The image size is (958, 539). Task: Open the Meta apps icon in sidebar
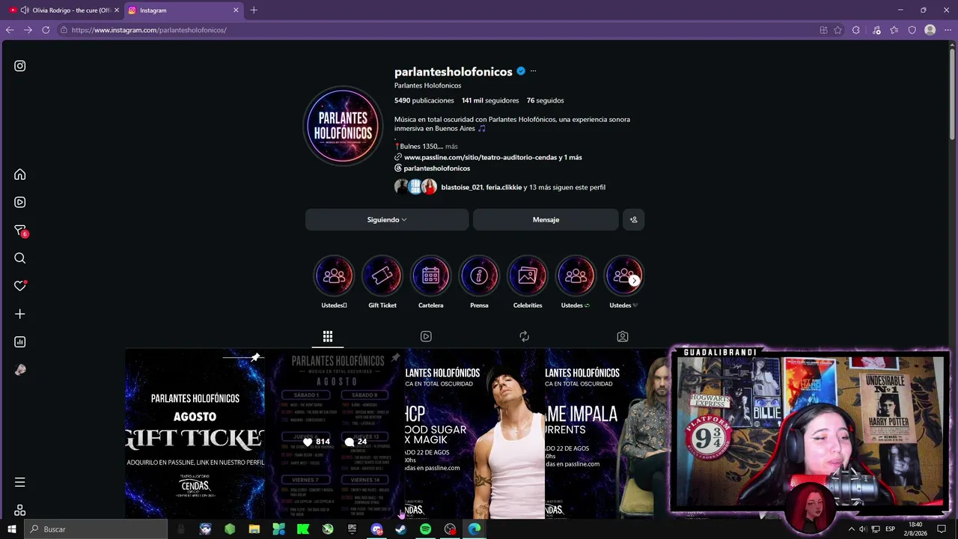[x=20, y=510]
